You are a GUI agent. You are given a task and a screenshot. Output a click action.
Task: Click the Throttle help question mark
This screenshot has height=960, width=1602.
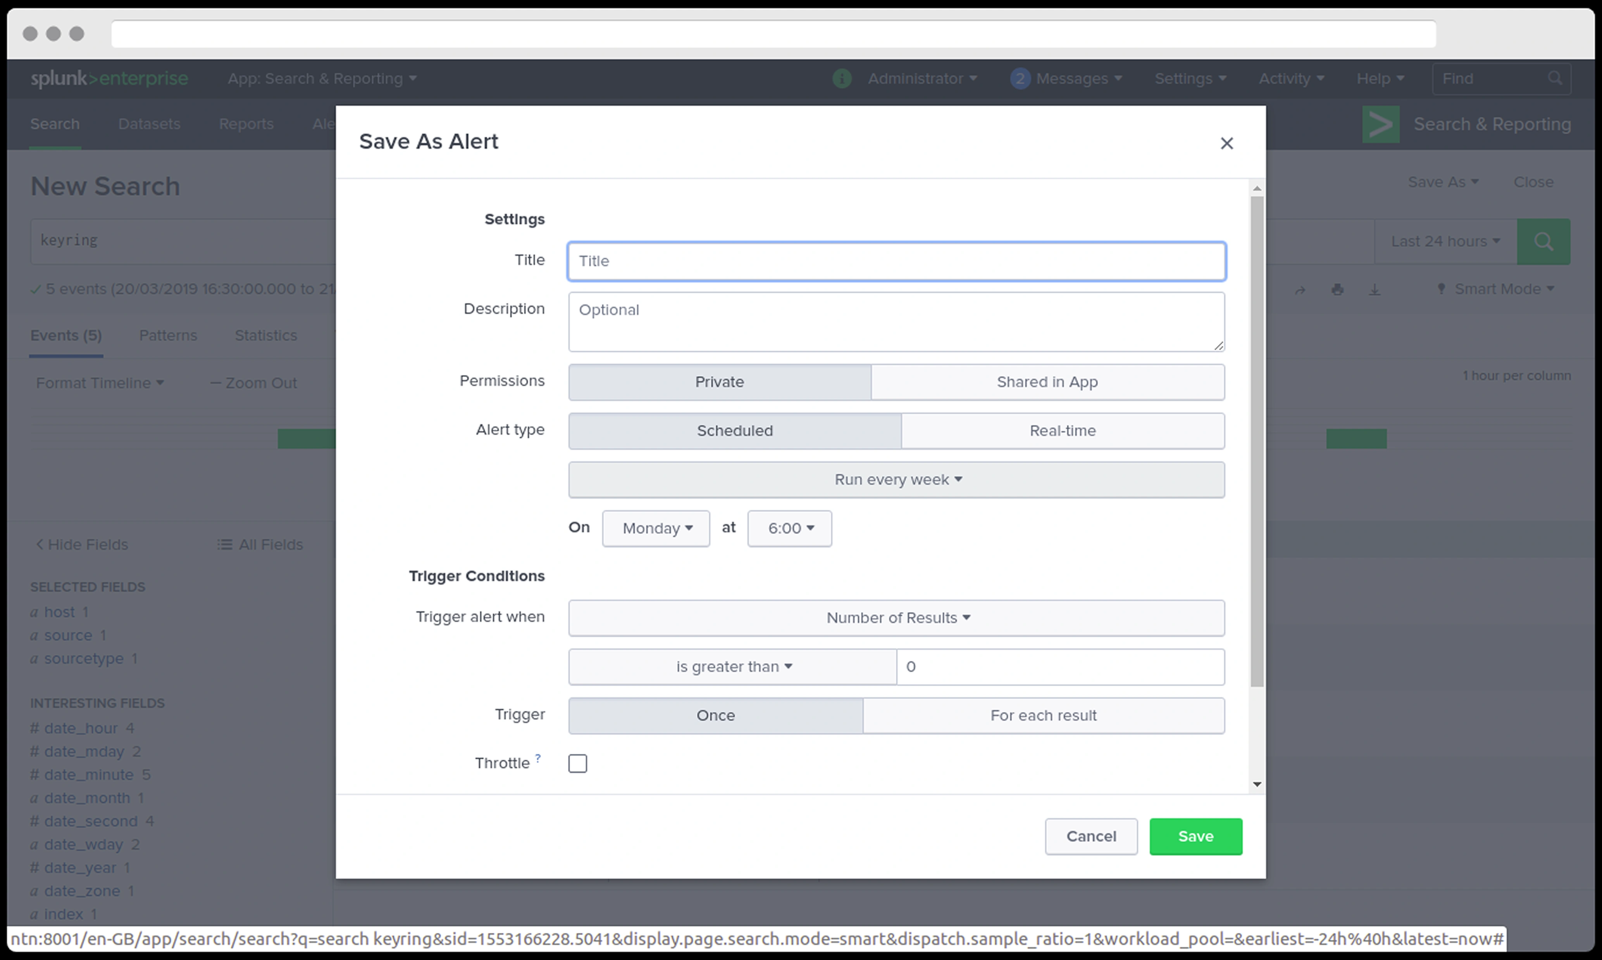click(537, 757)
